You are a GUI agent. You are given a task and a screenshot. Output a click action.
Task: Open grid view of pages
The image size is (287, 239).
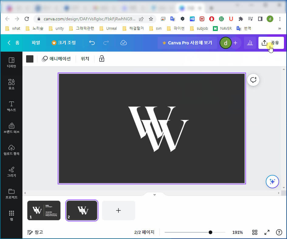coord(255,232)
